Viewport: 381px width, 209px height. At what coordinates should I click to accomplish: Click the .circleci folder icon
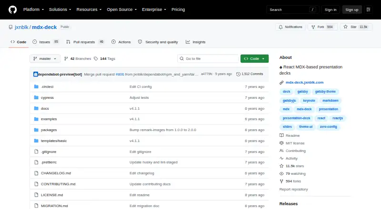click(x=36, y=86)
